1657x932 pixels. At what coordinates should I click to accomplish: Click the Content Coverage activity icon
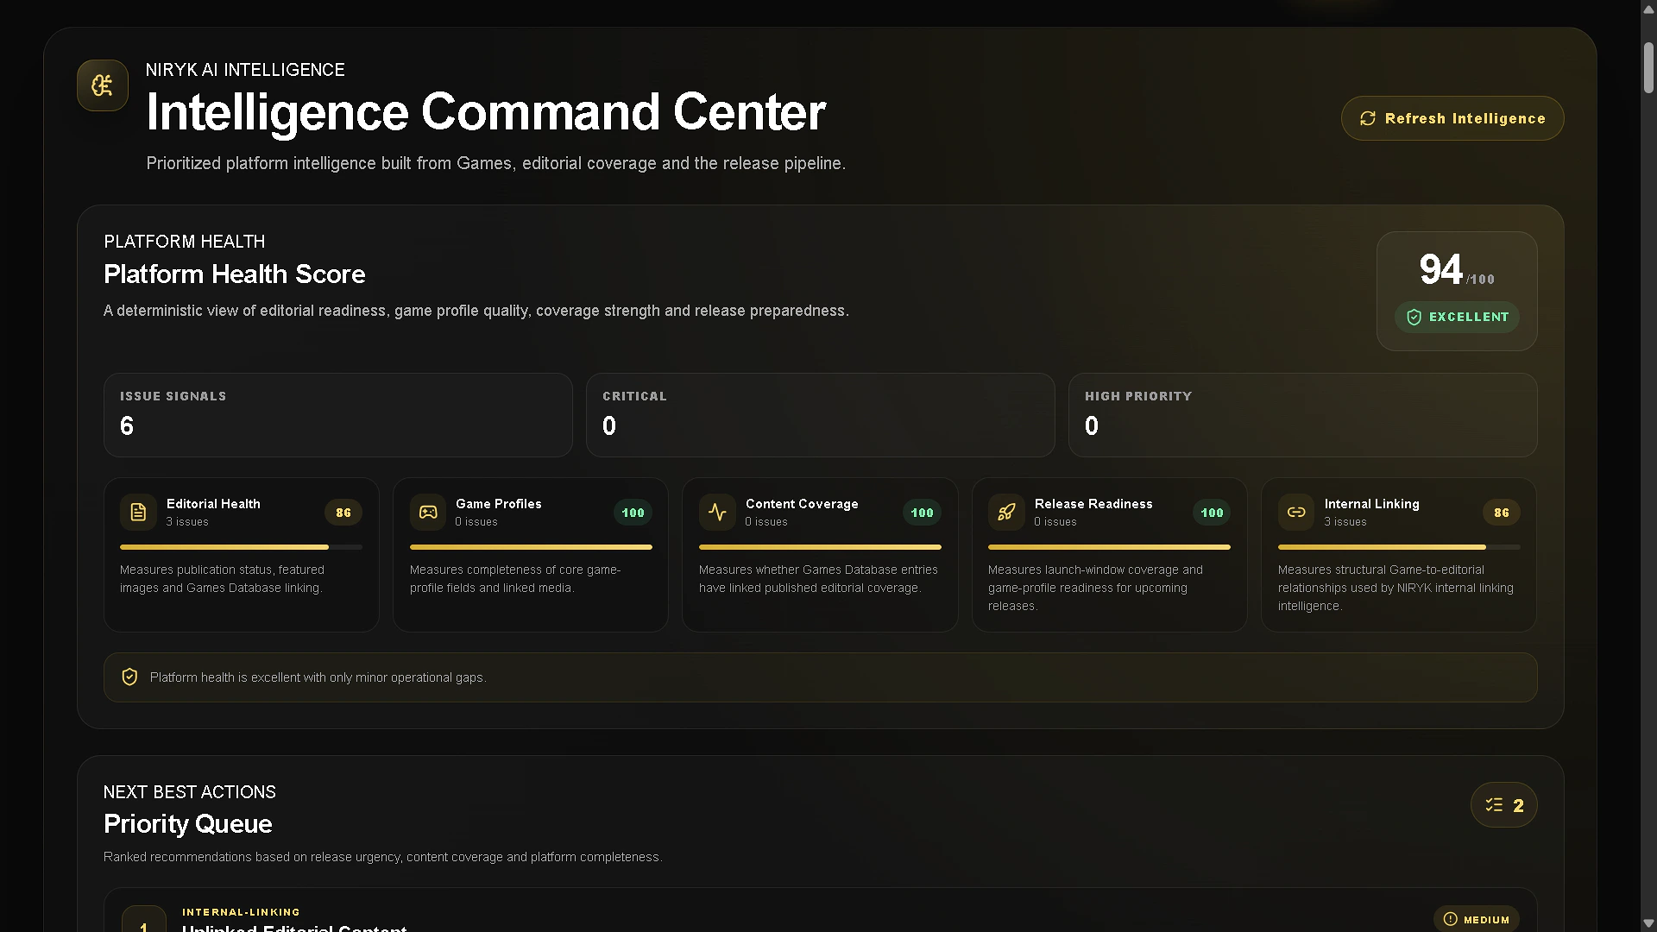[x=717, y=513]
